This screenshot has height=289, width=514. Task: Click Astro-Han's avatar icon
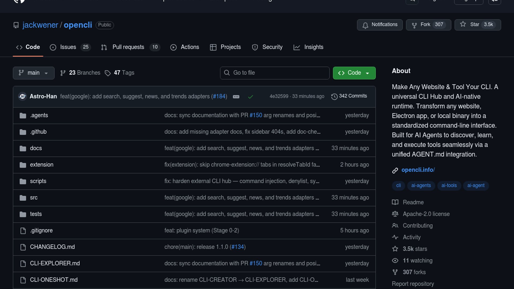[22, 96]
